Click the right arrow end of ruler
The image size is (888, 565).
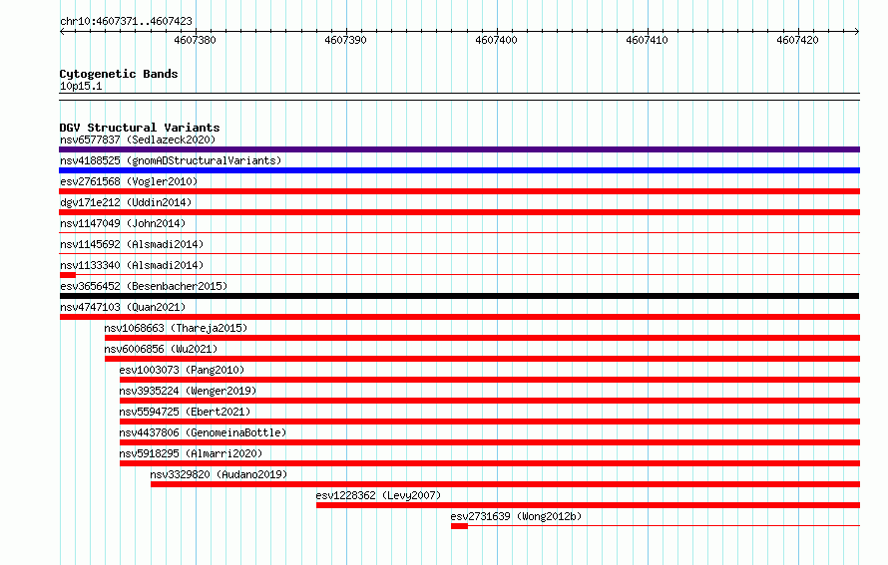[857, 31]
